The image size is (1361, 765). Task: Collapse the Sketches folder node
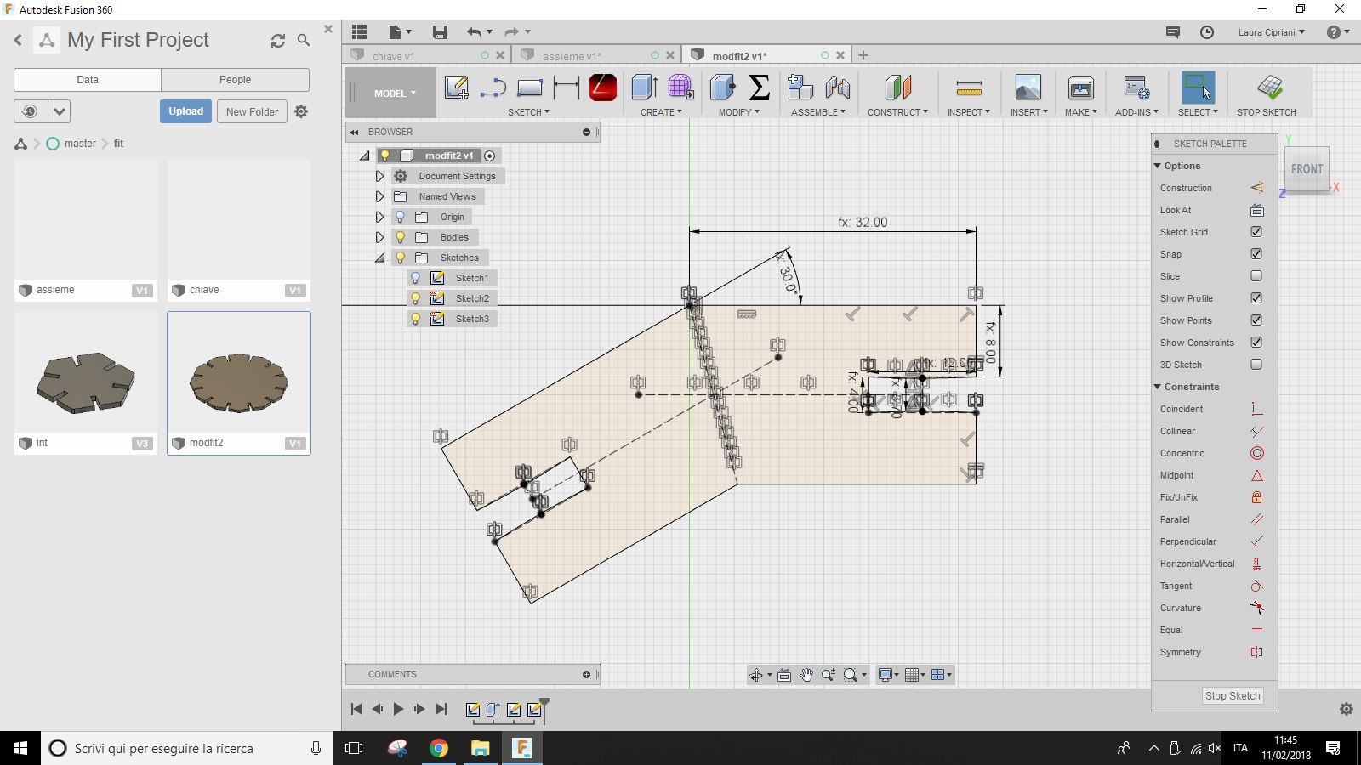(380, 258)
